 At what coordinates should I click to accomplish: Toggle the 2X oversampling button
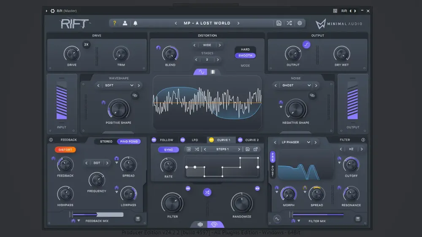click(x=86, y=45)
